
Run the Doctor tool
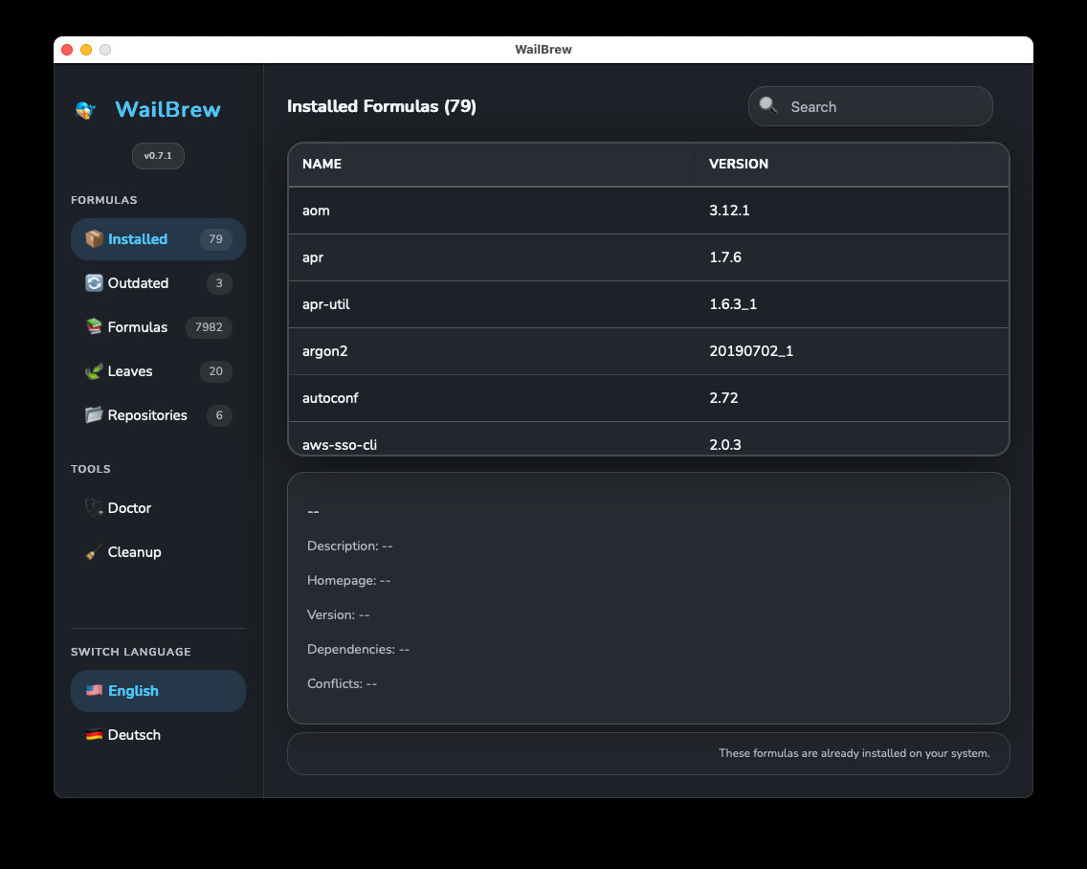coord(158,507)
